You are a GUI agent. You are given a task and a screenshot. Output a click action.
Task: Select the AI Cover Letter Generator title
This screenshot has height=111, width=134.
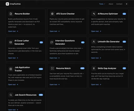pos(22,42)
